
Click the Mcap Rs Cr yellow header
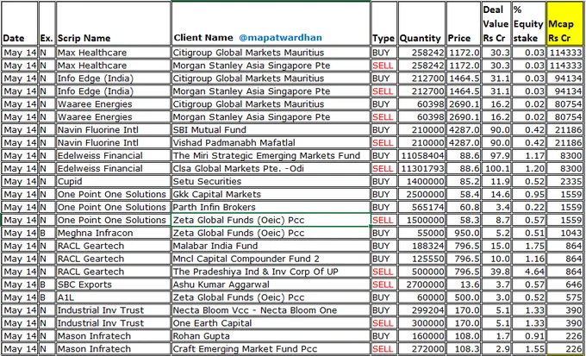(564, 23)
